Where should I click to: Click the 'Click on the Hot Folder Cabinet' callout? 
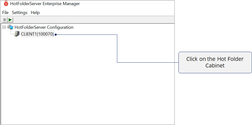pyautogui.click(x=215, y=62)
